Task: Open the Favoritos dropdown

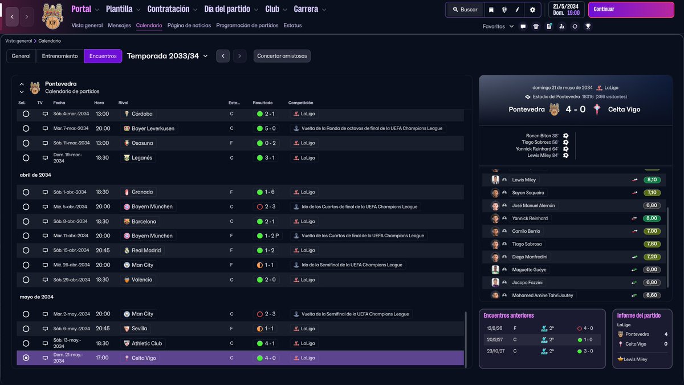Action: [x=498, y=27]
